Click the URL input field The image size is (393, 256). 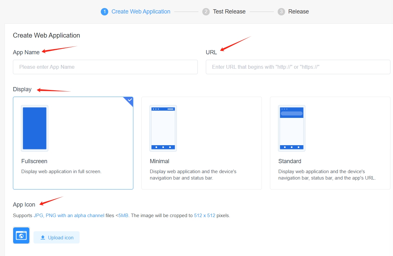[x=298, y=67]
